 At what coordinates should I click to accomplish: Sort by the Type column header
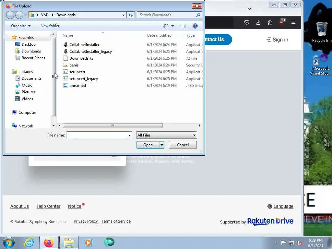pyautogui.click(x=190, y=35)
